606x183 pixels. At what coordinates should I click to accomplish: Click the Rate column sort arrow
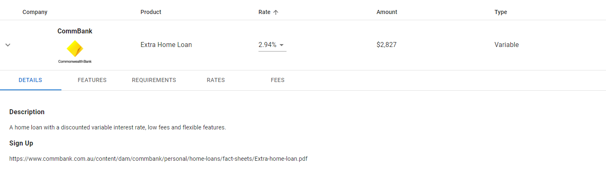pyautogui.click(x=276, y=12)
